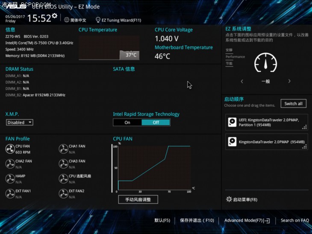Click 默认(F5) to load defaults
Image resolution: width=312 pixels, height=234 pixels.
click(x=162, y=220)
